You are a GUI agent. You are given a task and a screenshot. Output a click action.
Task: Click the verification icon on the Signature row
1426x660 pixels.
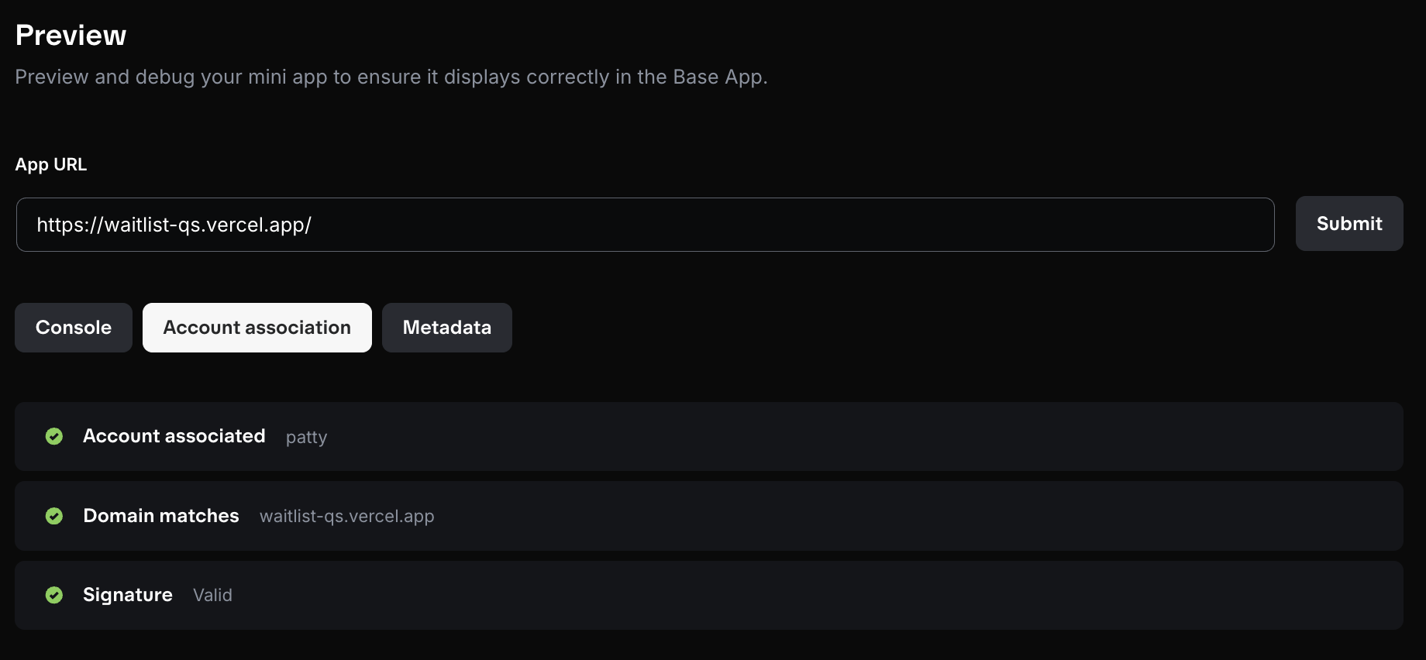click(54, 595)
